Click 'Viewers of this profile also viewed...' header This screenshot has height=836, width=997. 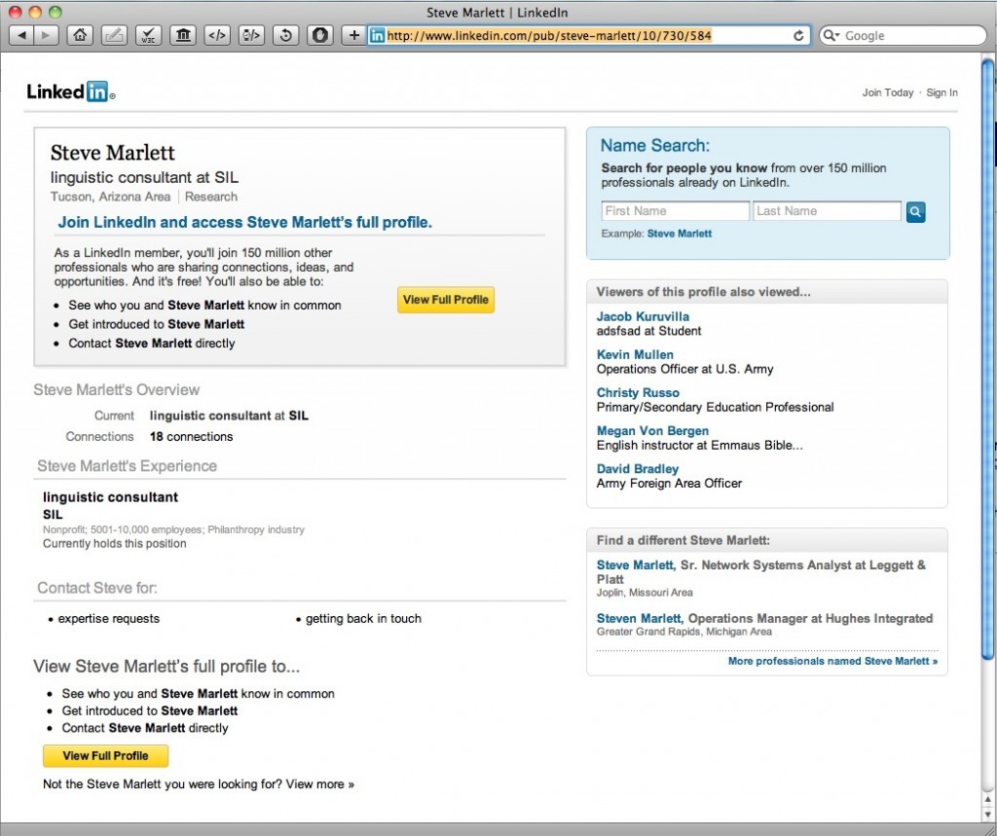(703, 292)
